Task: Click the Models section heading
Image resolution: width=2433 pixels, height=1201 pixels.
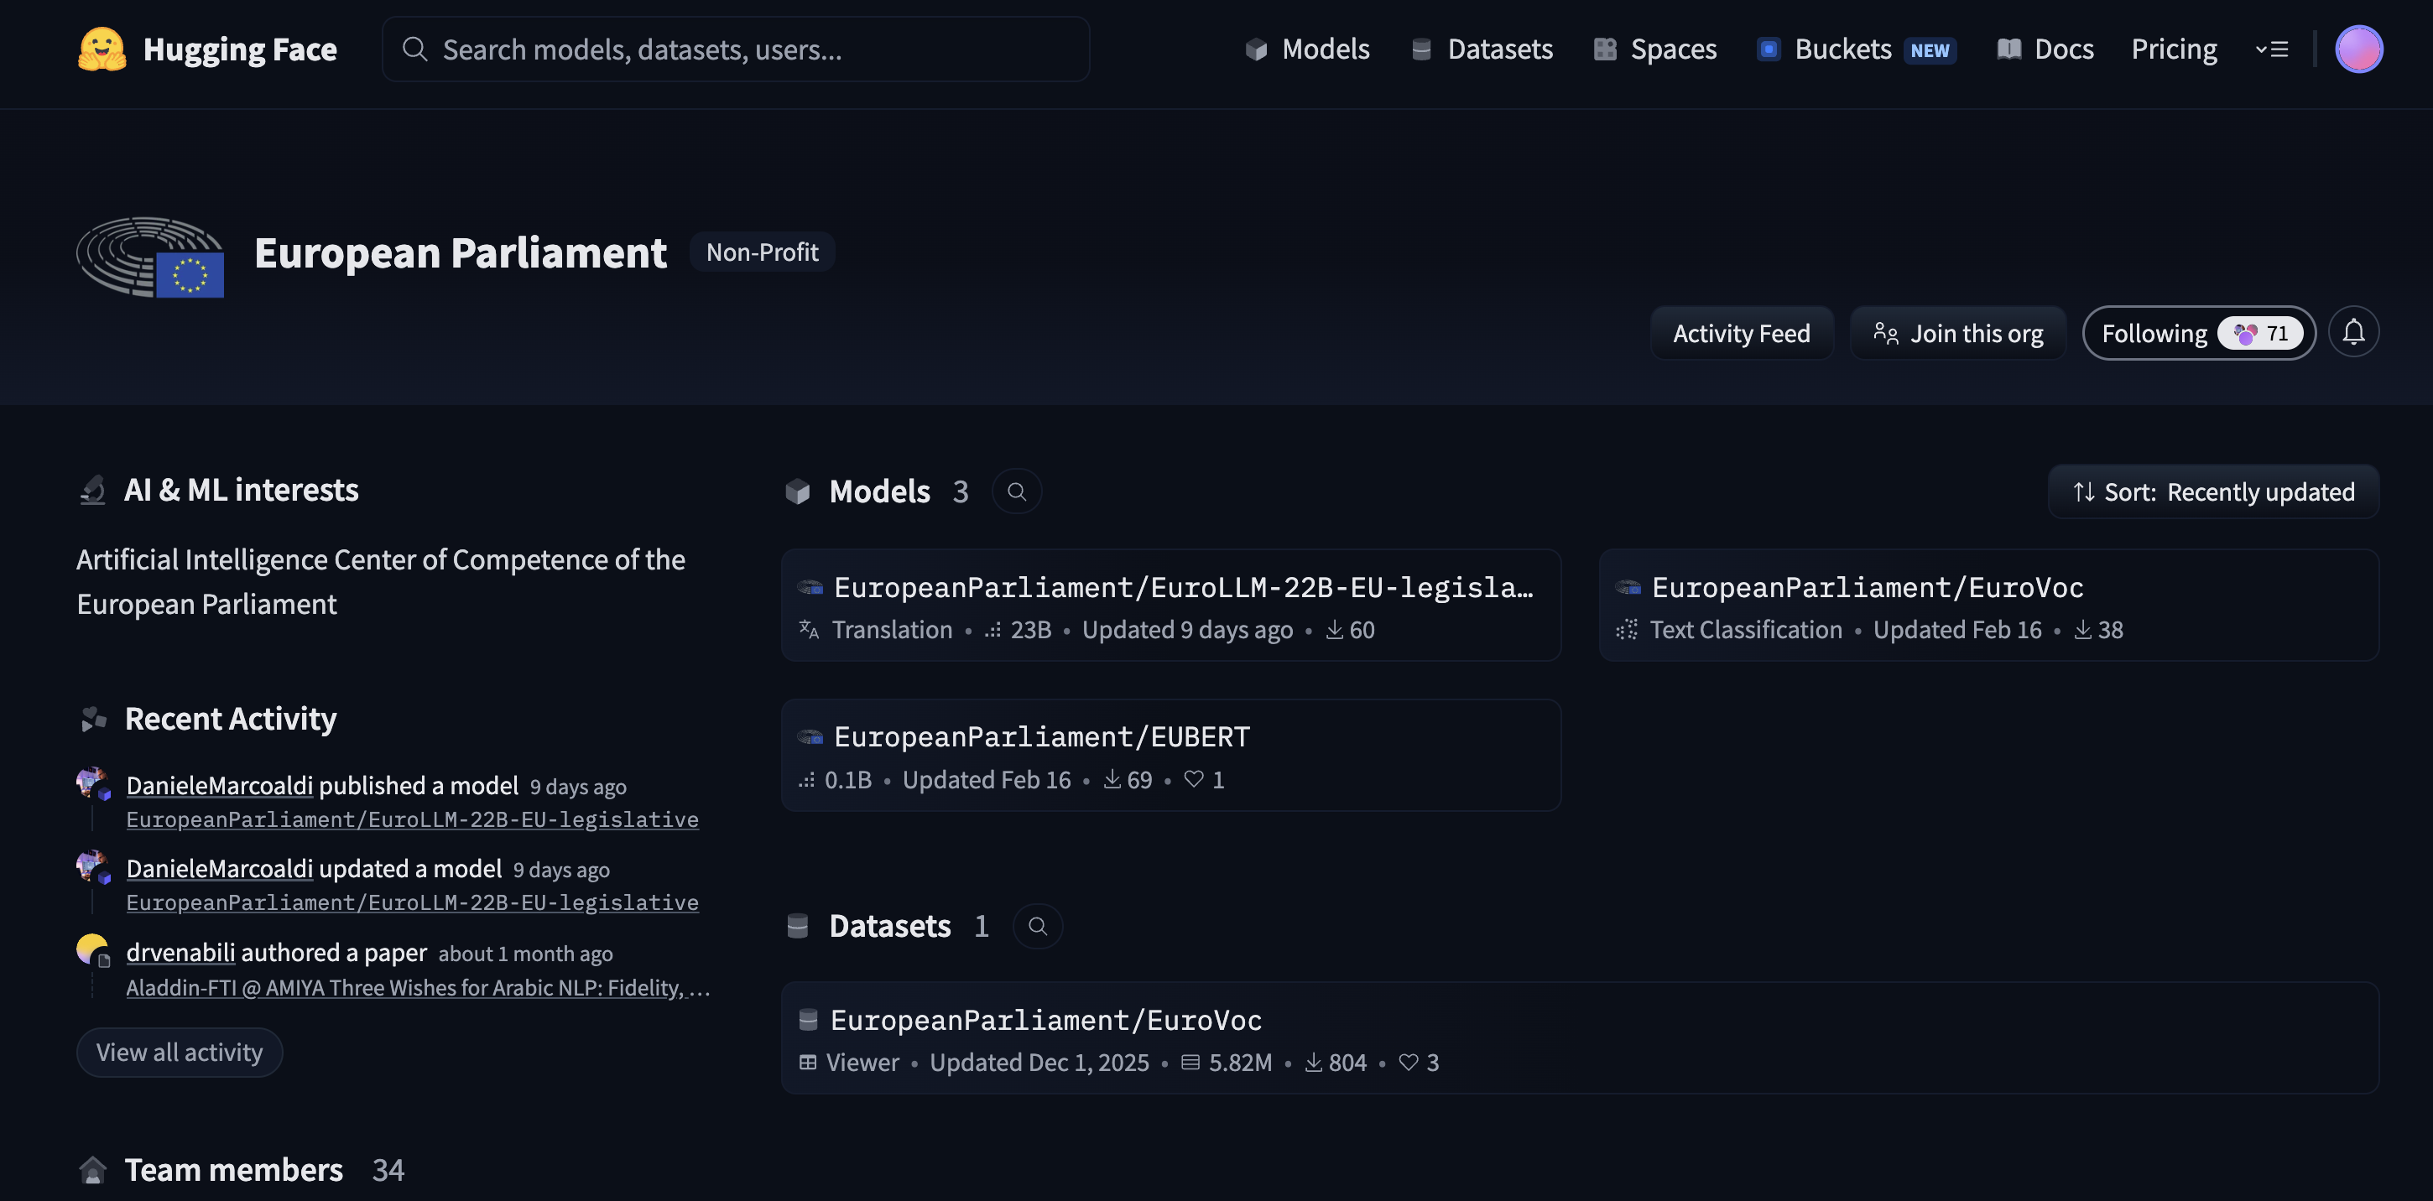Action: click(879, 492)
